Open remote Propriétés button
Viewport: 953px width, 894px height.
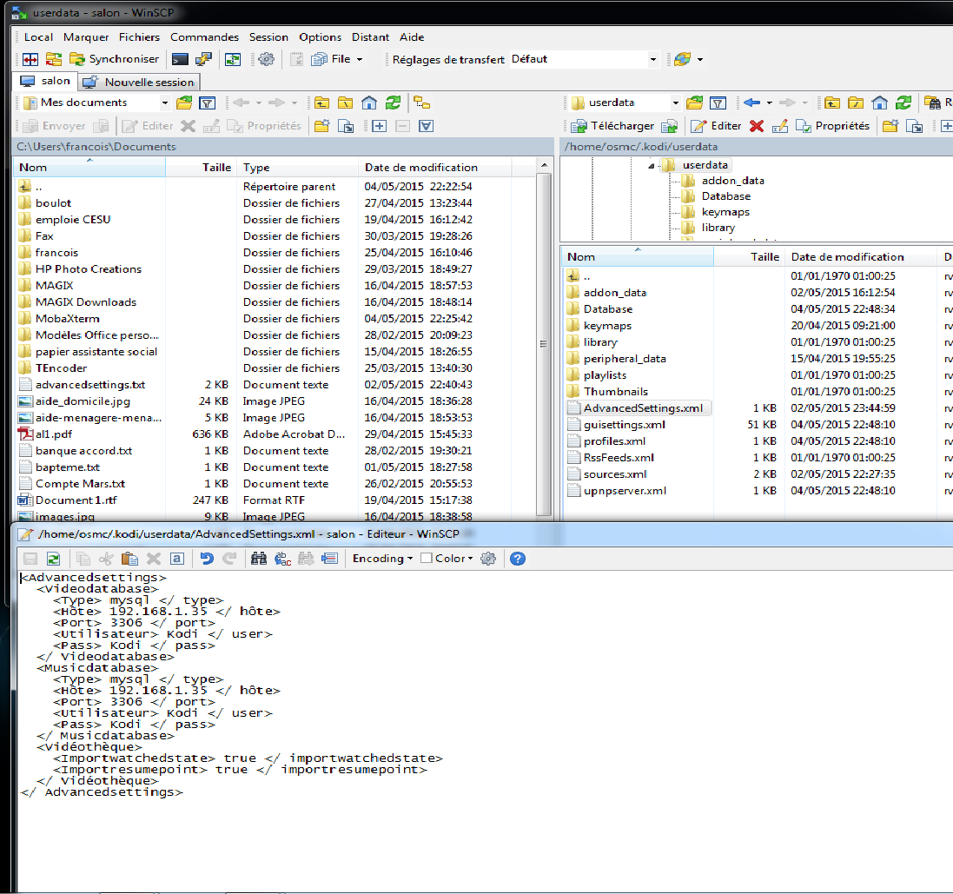[x=832, y=126]
